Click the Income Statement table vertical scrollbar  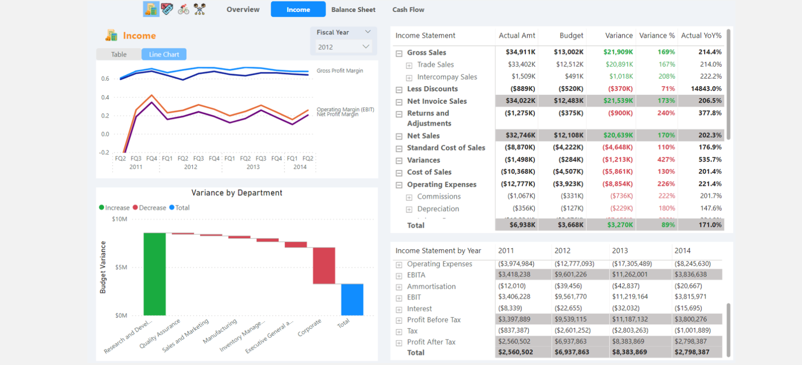pyautogui.click(x=728, y=85)
